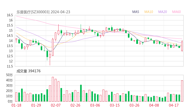Viewport: 186px width, 111px height.
Task: Click the MA20 legend label
Action: [x=163, y=12]
